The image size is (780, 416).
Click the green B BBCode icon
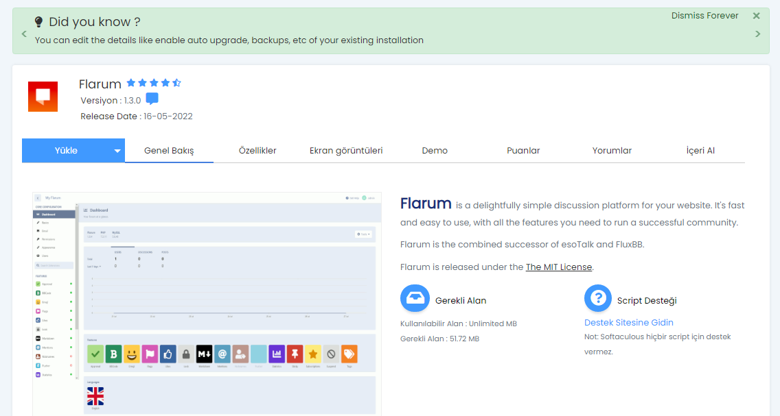coord(113,354)
